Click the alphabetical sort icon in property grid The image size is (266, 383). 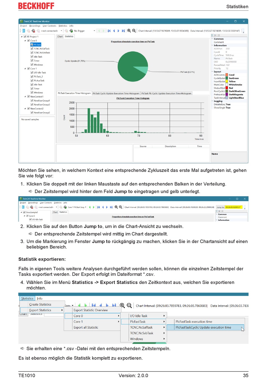215,35
